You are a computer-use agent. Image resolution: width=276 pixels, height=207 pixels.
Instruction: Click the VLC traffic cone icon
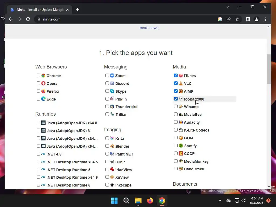181,83
